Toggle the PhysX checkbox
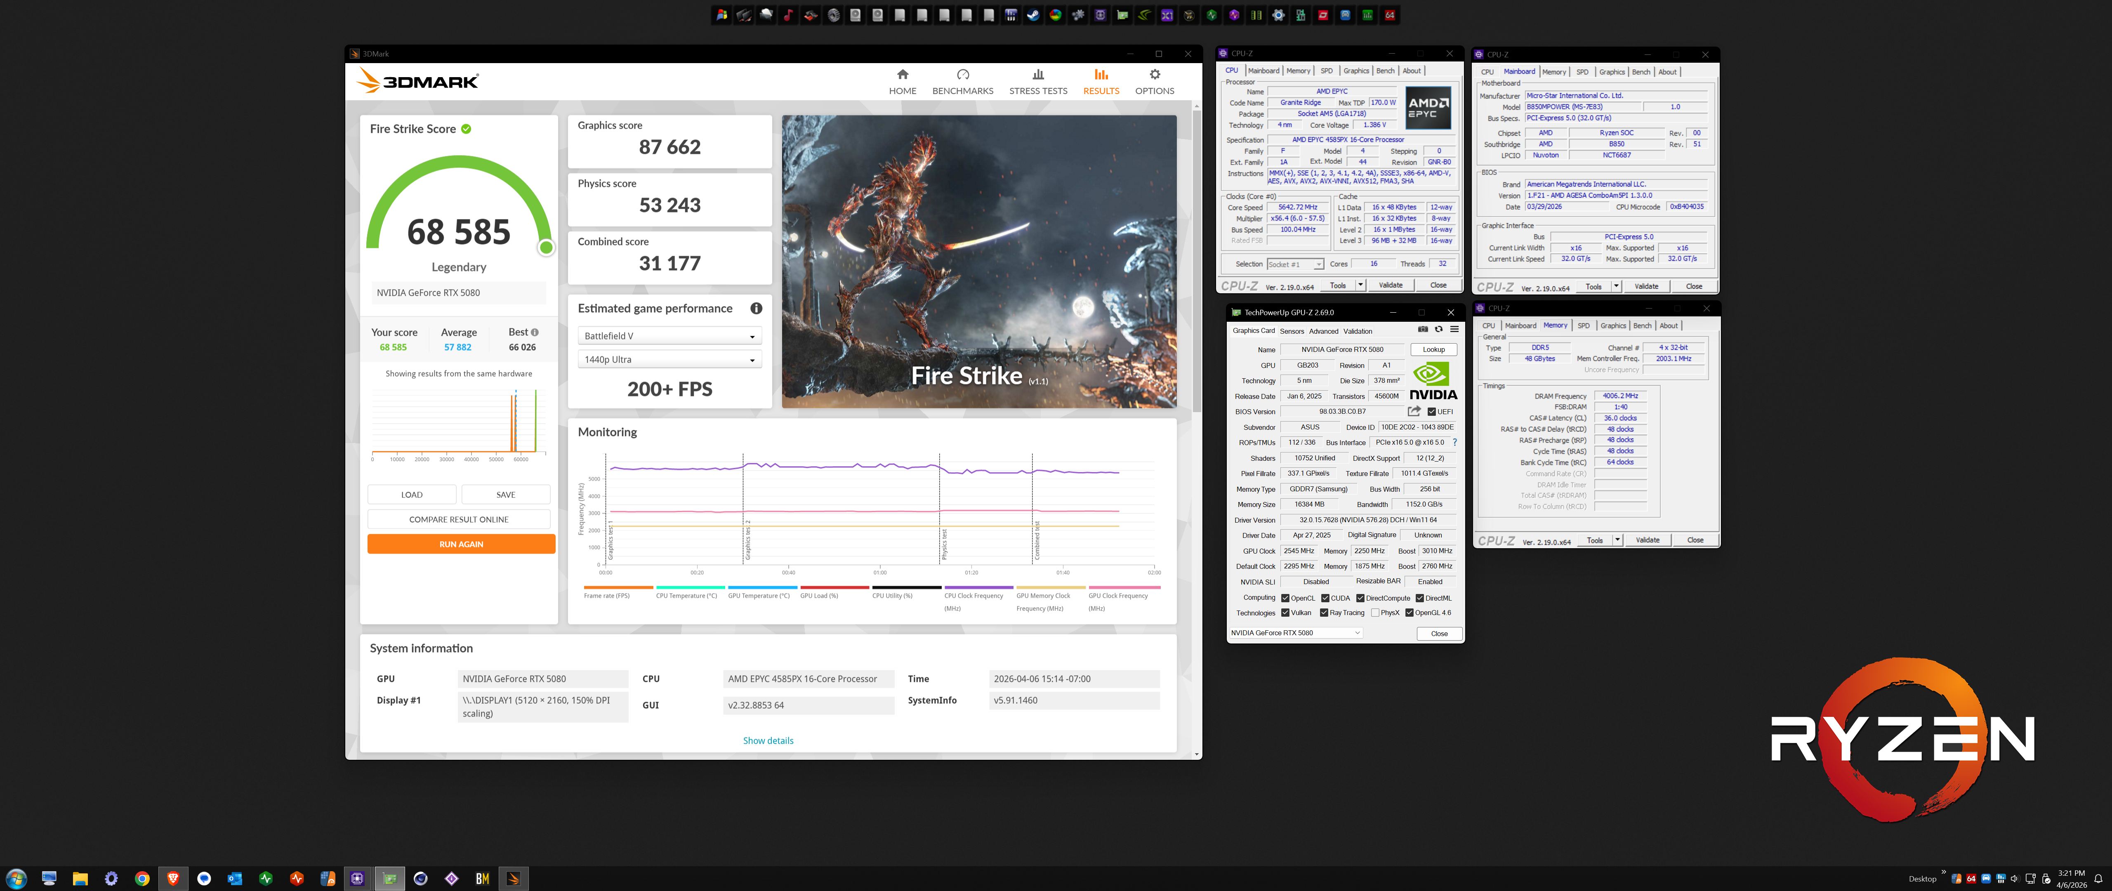Viewport: 2112px width, 891px height. 1375,613
